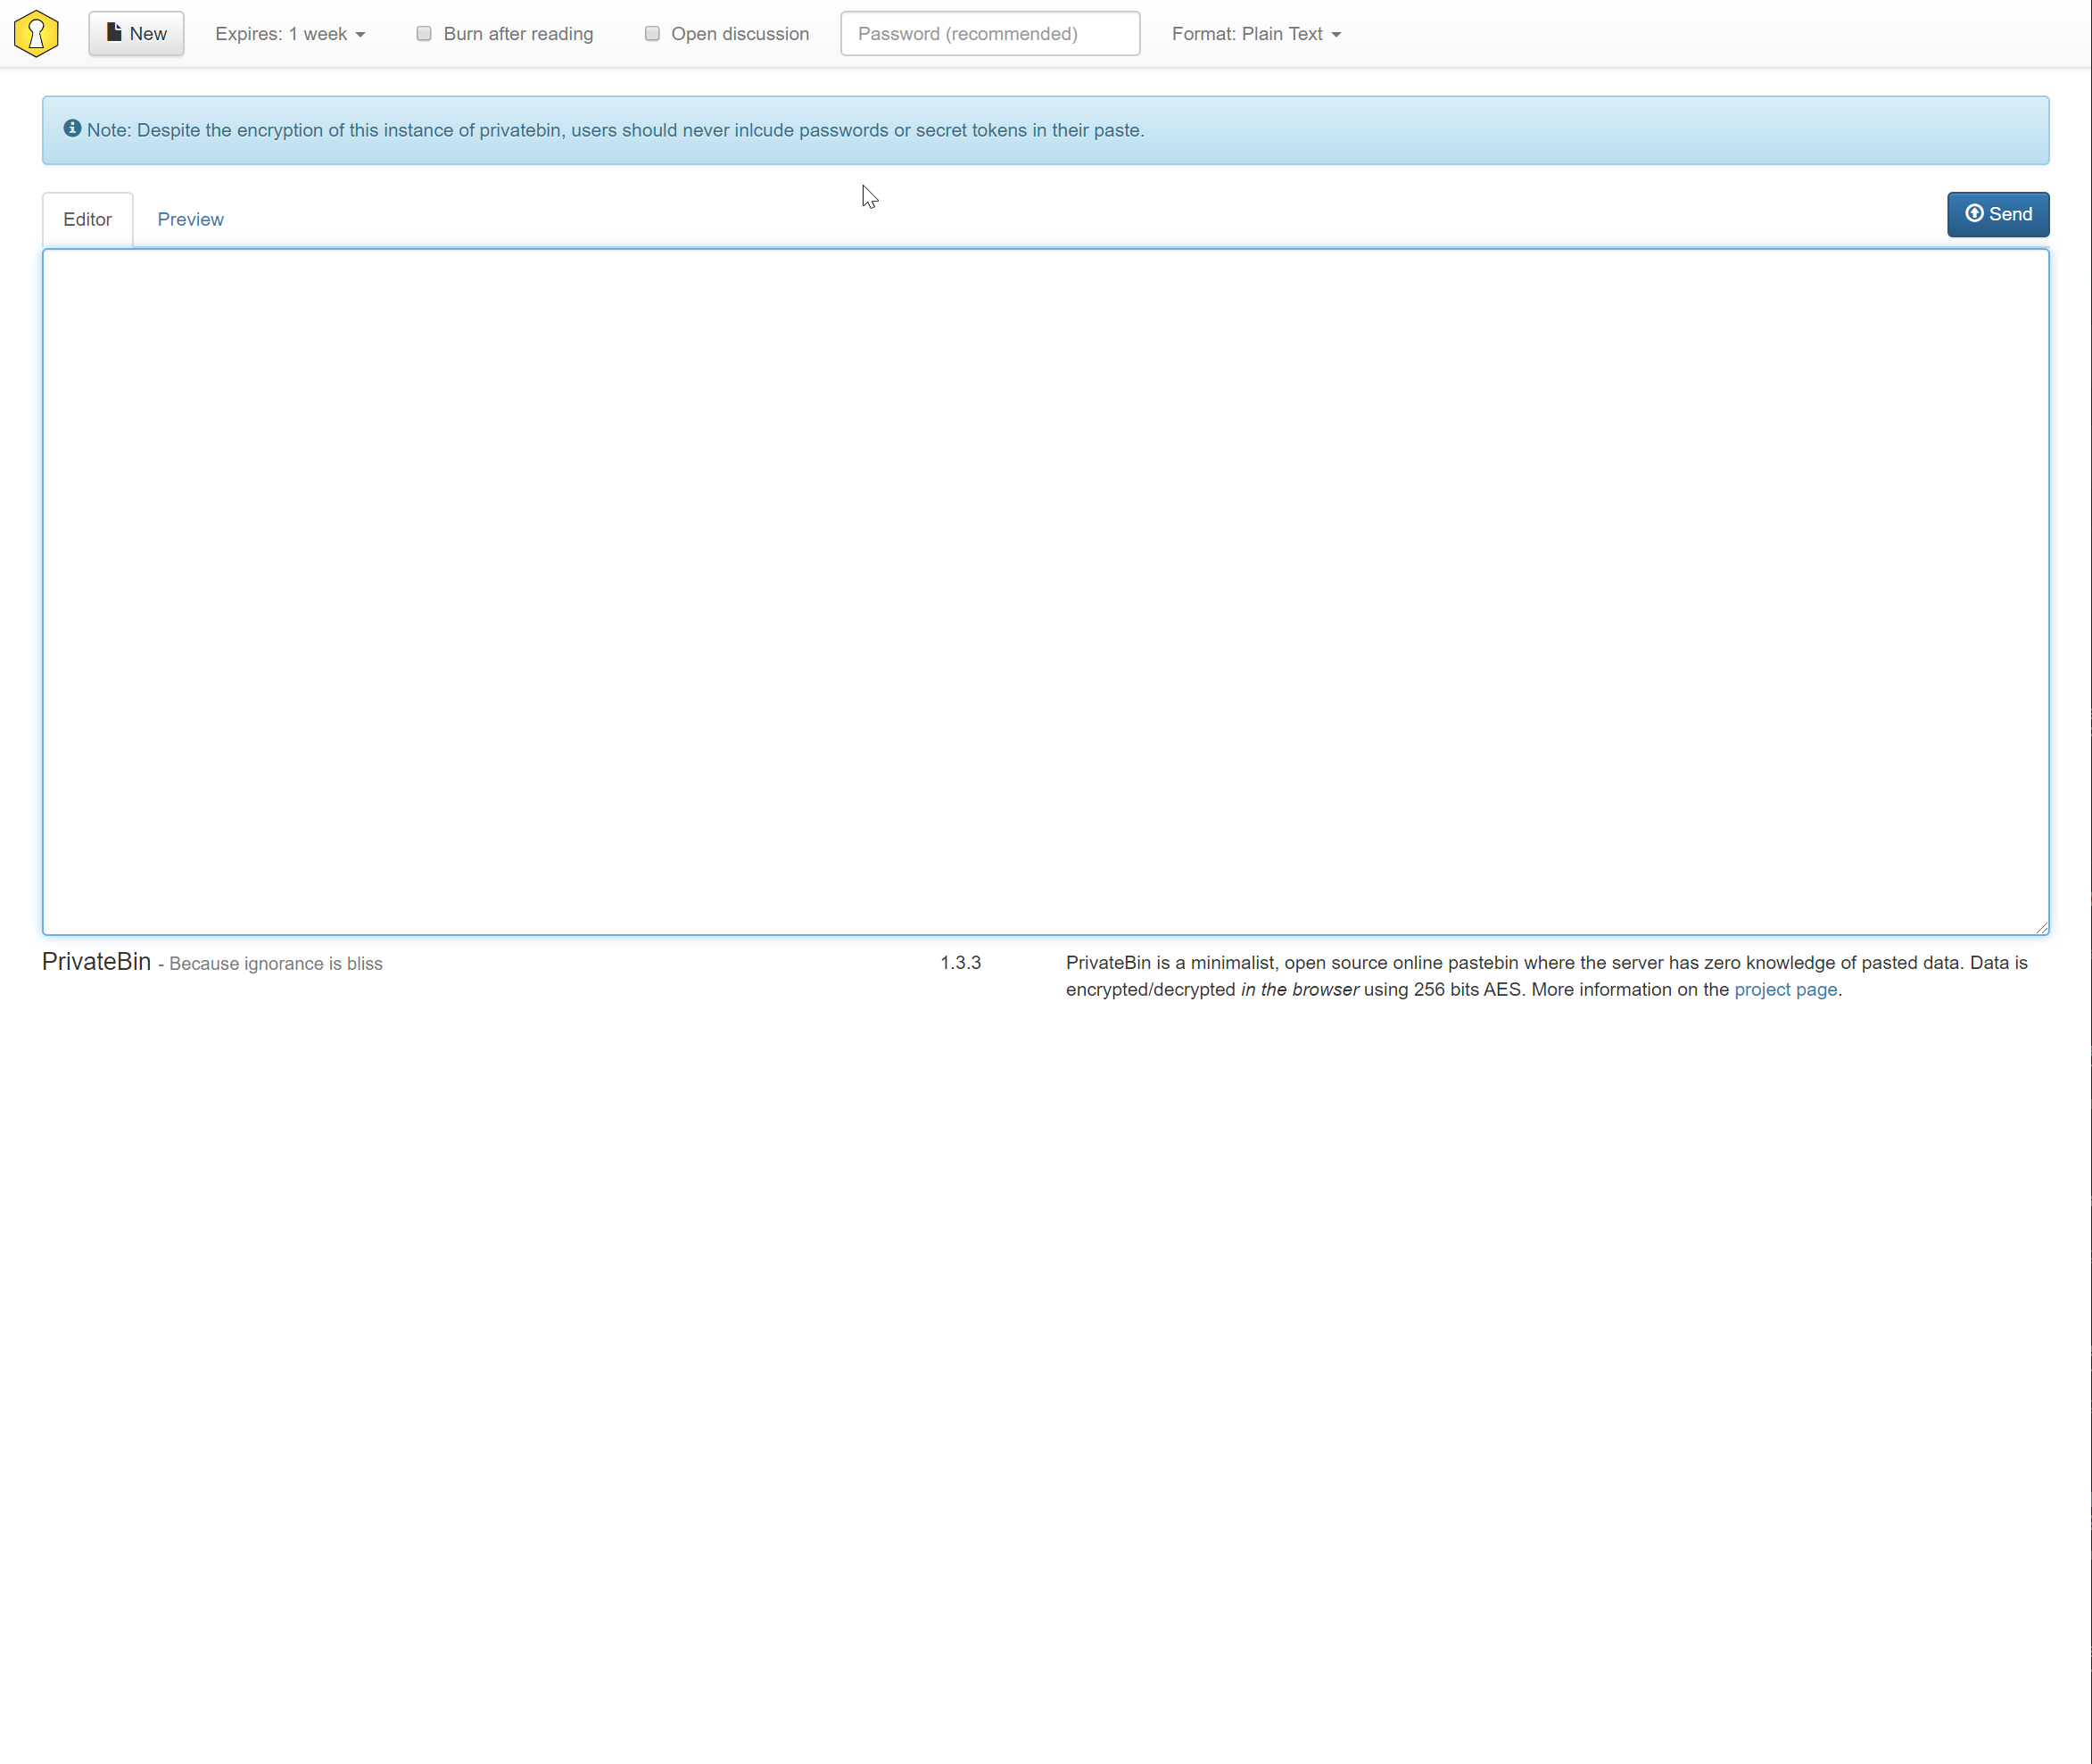Click the upload arrow icon on Send
The height and width of the screenshot is (1764, 2092).
1974,213
